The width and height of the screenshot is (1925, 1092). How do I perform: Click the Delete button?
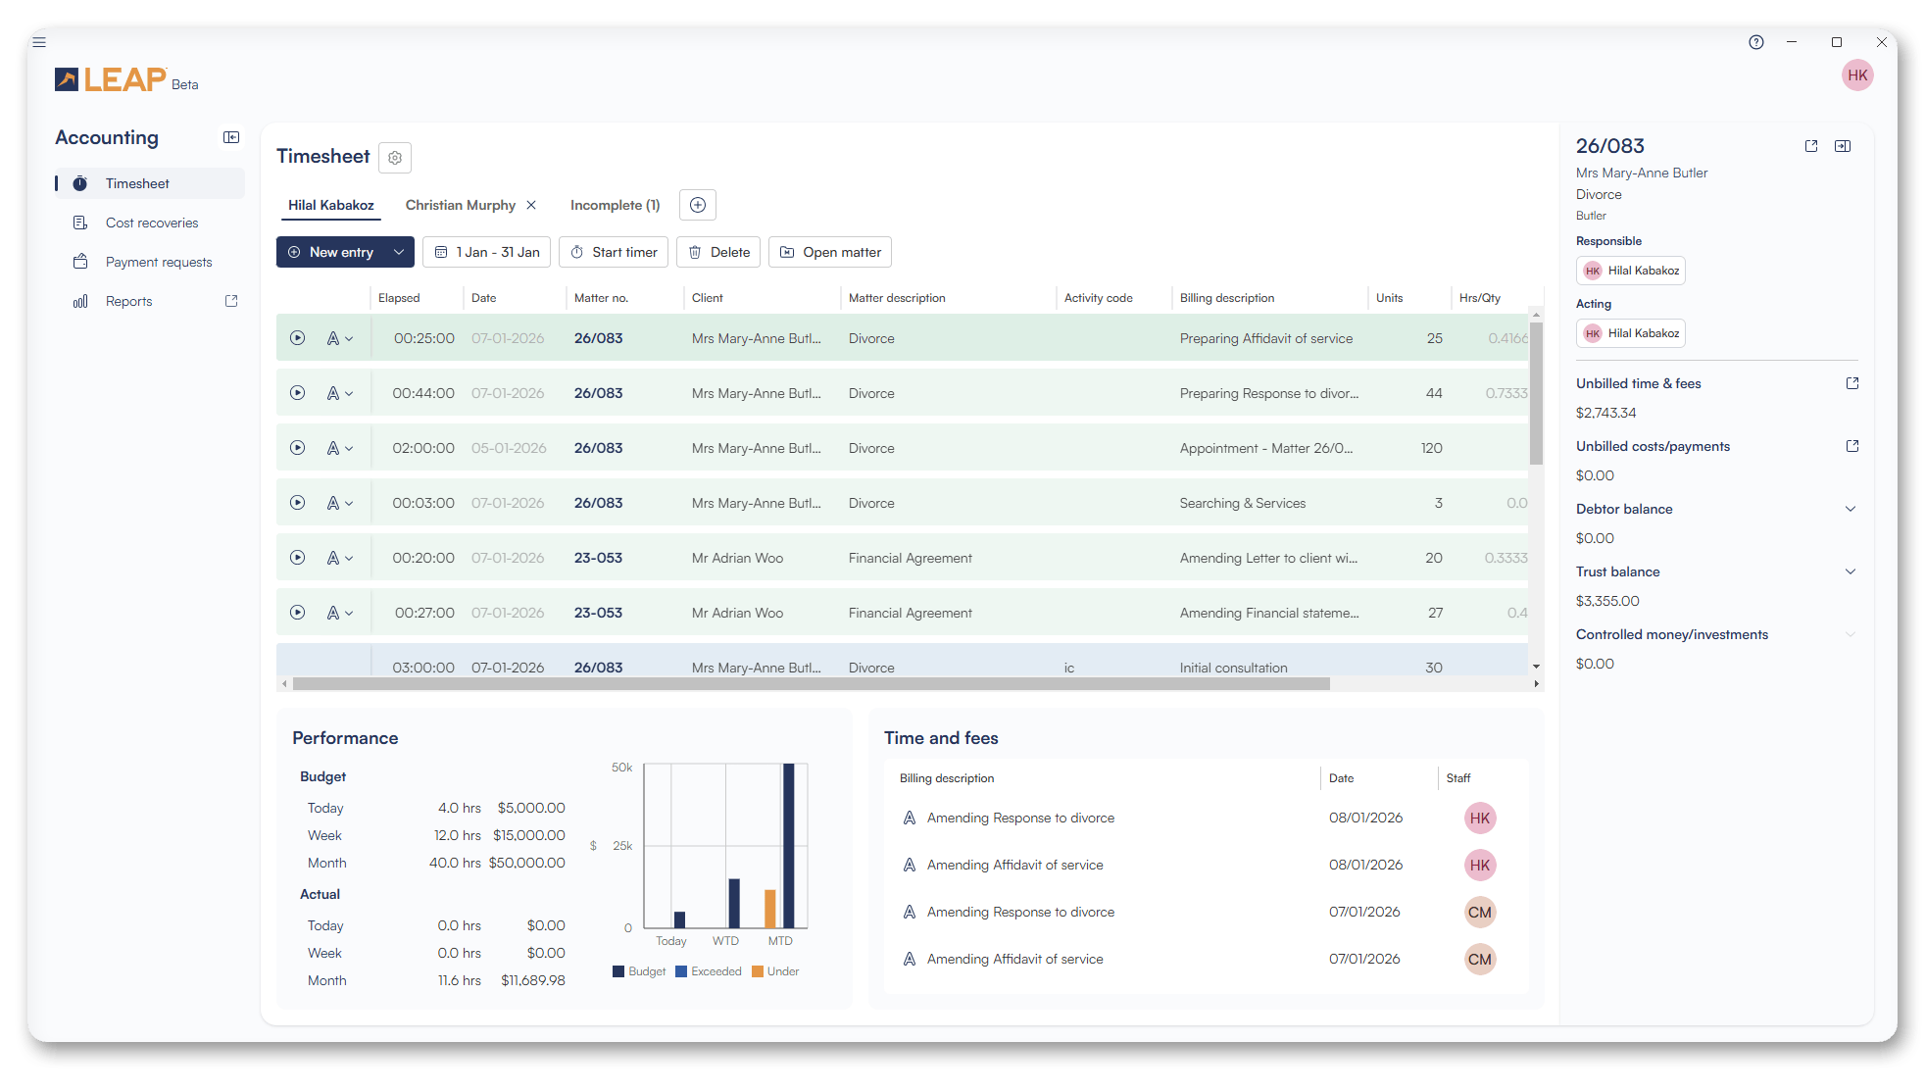pyautogui.click(x=719, y=252)
